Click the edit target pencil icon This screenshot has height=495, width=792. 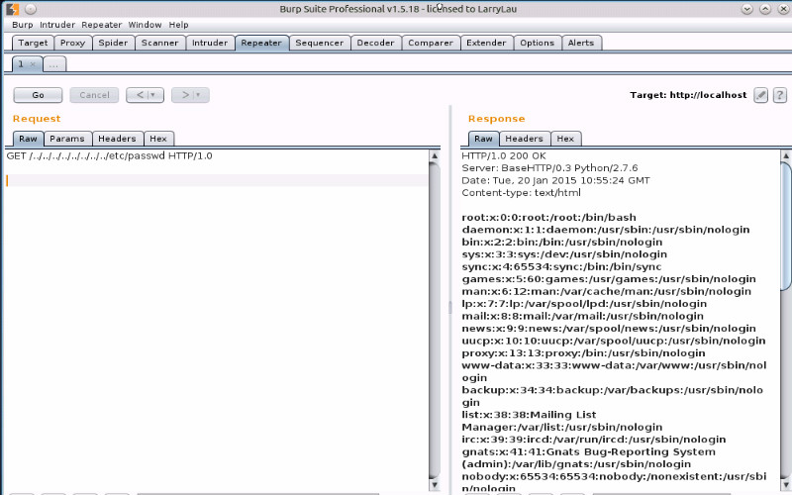point(760,95)
